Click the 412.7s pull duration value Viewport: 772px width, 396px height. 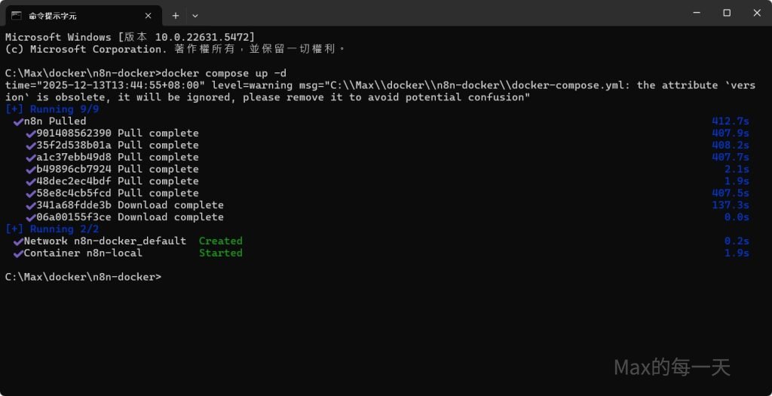[730, 121]
